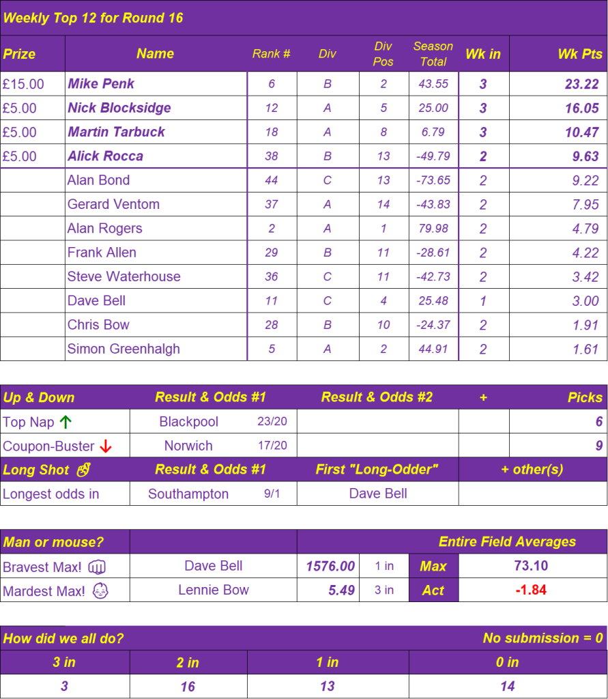
Task: Select the Blackpool result cell
Action: (188, 422)
